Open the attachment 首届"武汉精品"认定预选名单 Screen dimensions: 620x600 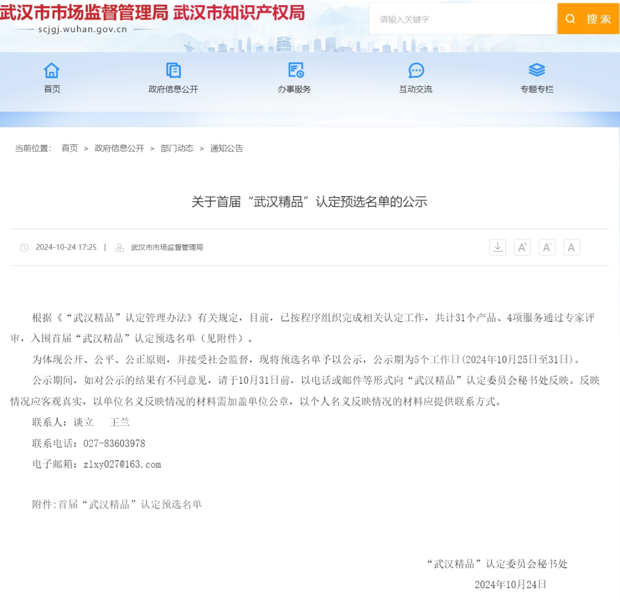130,505
